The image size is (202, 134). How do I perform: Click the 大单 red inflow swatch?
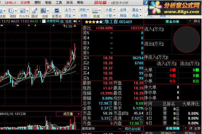(x=174, y=70)
